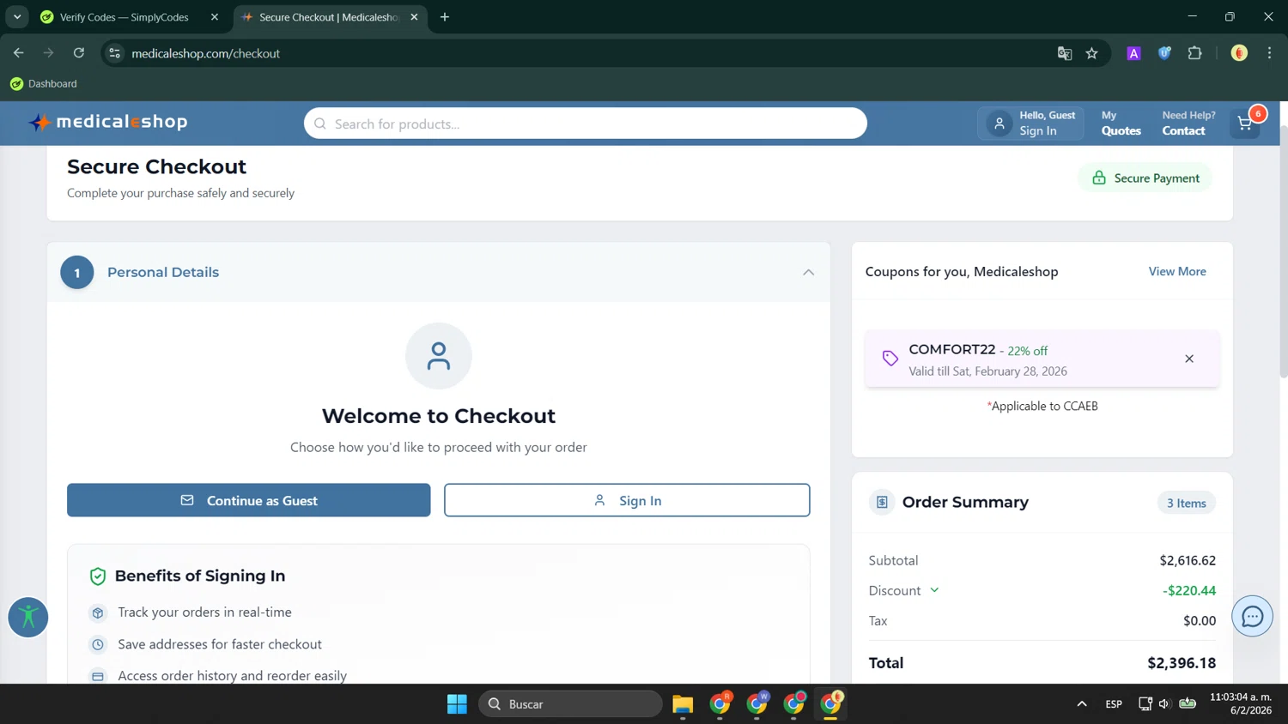Expand the Discount breakdown chevron

click(x=934, y=590)
